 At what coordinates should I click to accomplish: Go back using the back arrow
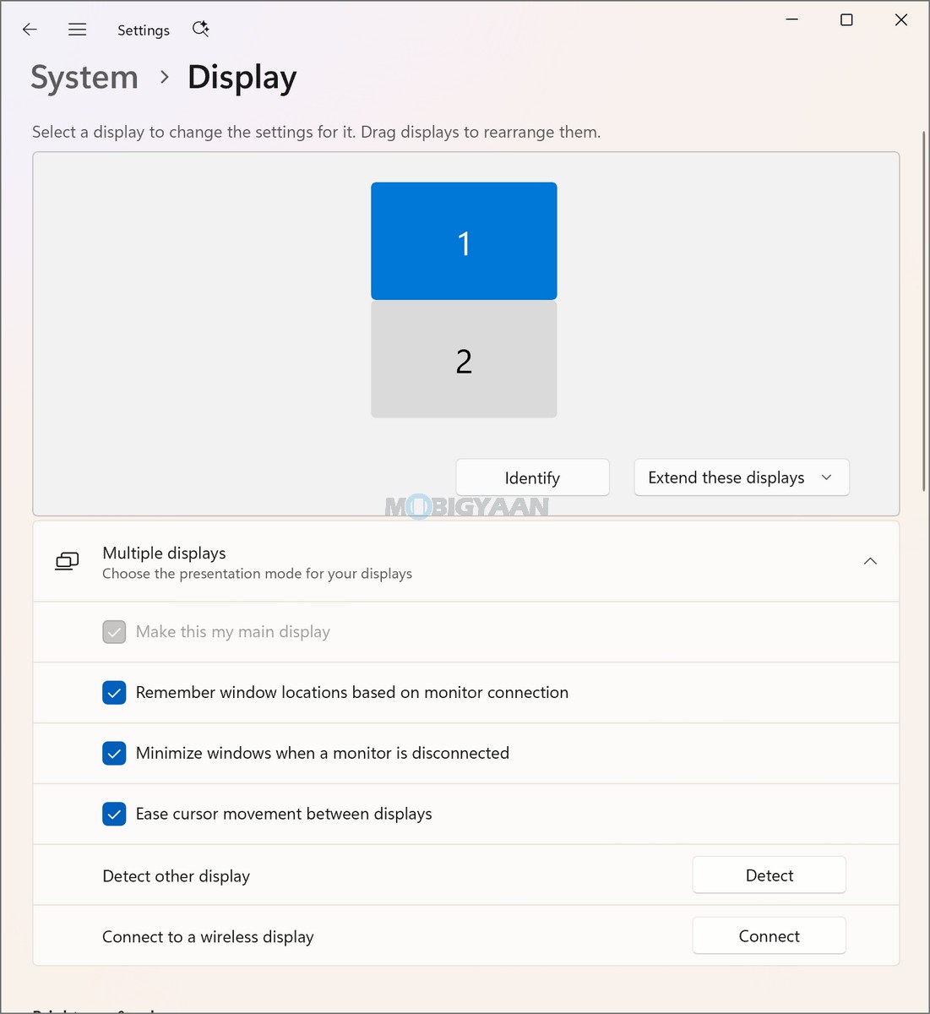30,30
